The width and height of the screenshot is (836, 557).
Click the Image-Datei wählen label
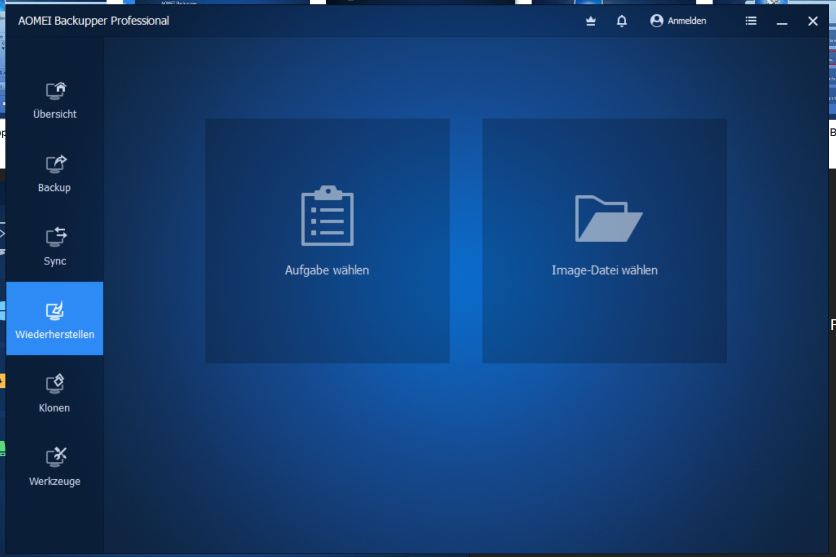tap(604, 270)
